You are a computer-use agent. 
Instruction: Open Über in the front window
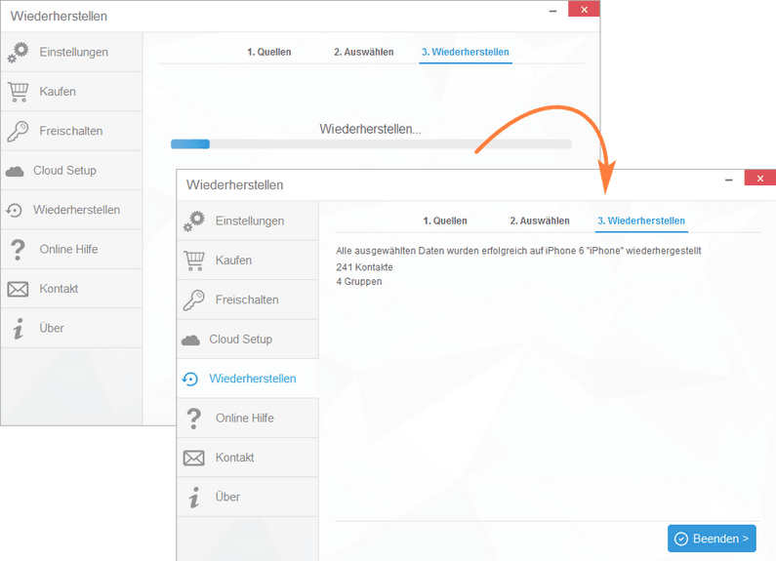(248, 497)
